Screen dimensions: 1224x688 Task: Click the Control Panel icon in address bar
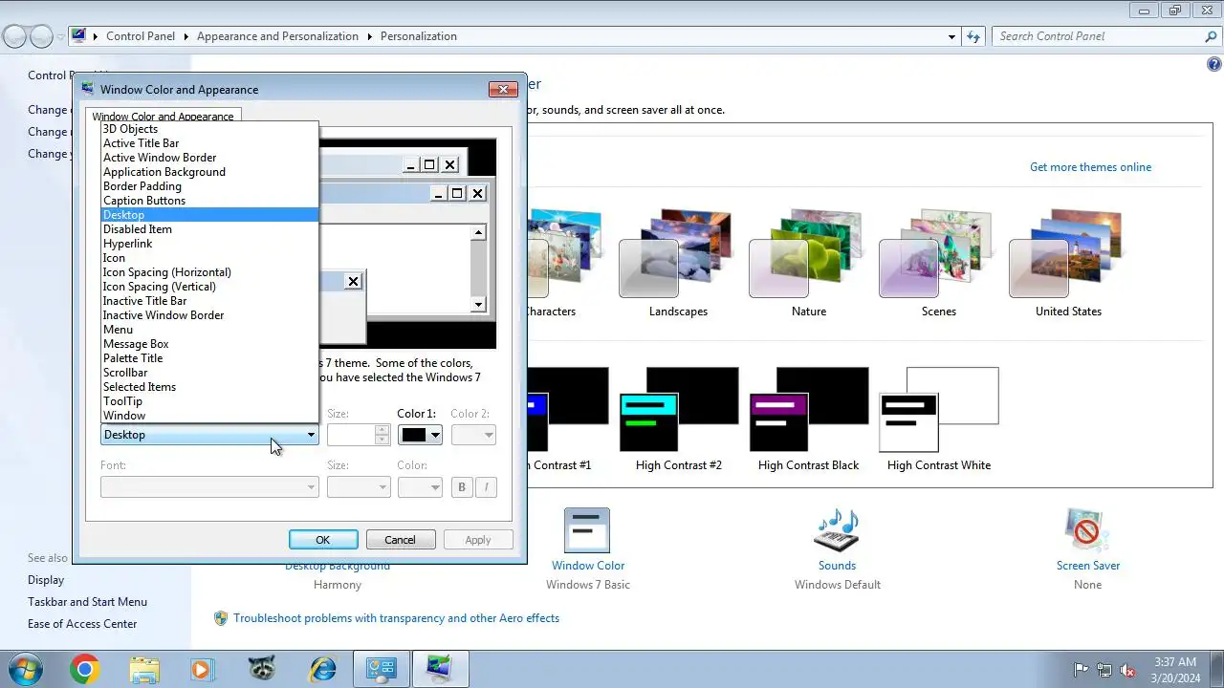click(x=78, y=36)
